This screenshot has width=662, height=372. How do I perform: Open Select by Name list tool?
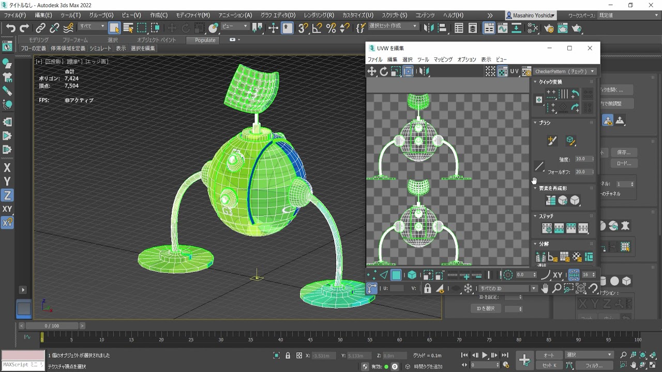(x=128, y=28)
